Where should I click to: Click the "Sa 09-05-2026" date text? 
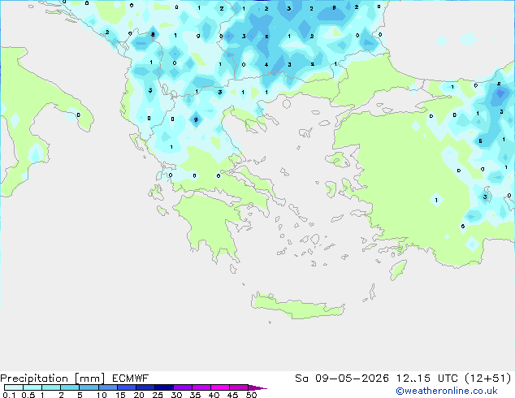(x=342, y=379)
